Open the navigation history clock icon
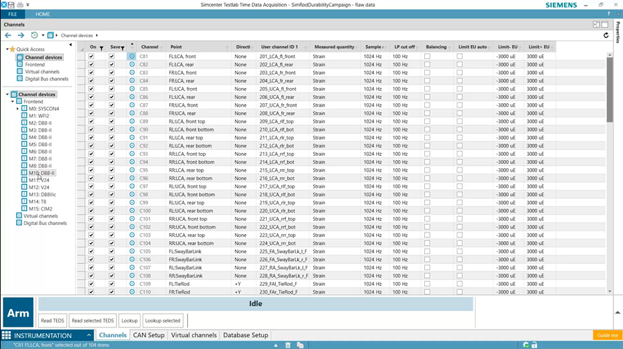 coord(35,35)
